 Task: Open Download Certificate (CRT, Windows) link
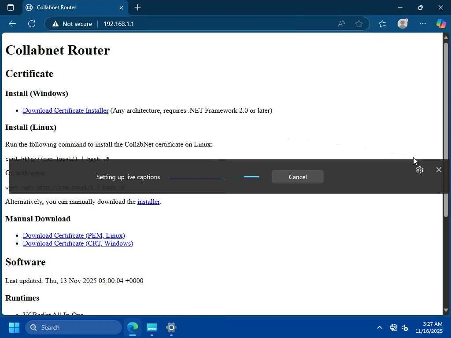tap(78, 243)
